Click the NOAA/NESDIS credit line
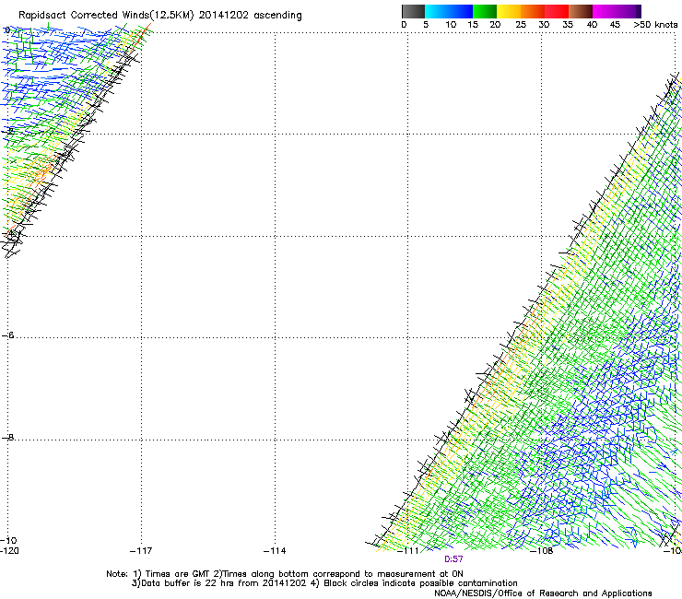The height and width of the screenshot is (599, 682). (x=543, y=593)
